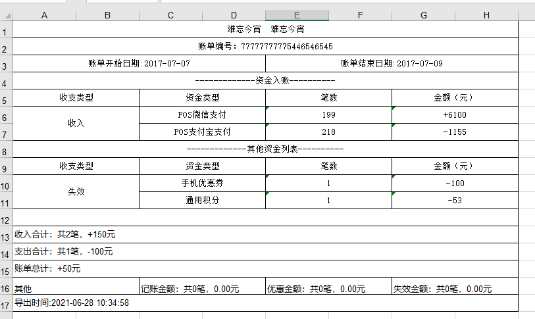The width and height of the screenshot is (535, 319).
Task: Select column H header
Action: tap(486, 15)
